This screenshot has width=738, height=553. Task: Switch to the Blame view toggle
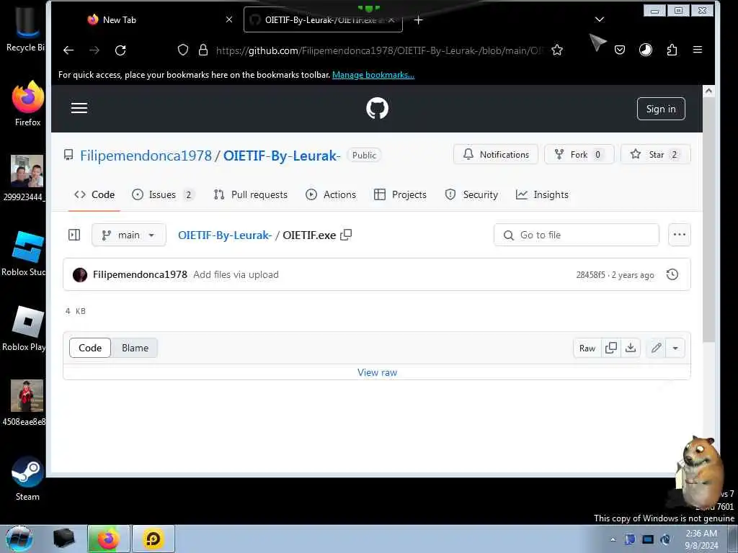[135, 348]
